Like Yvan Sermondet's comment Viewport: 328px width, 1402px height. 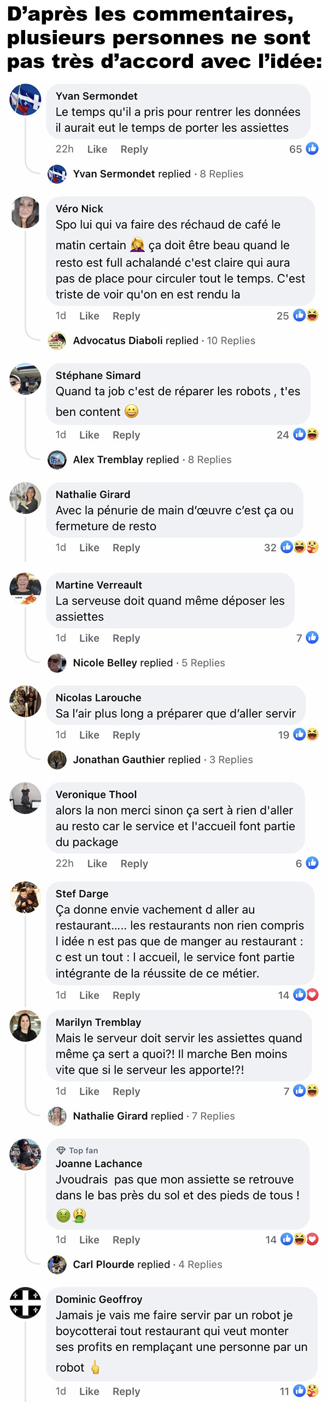click(x=97, y=149)
